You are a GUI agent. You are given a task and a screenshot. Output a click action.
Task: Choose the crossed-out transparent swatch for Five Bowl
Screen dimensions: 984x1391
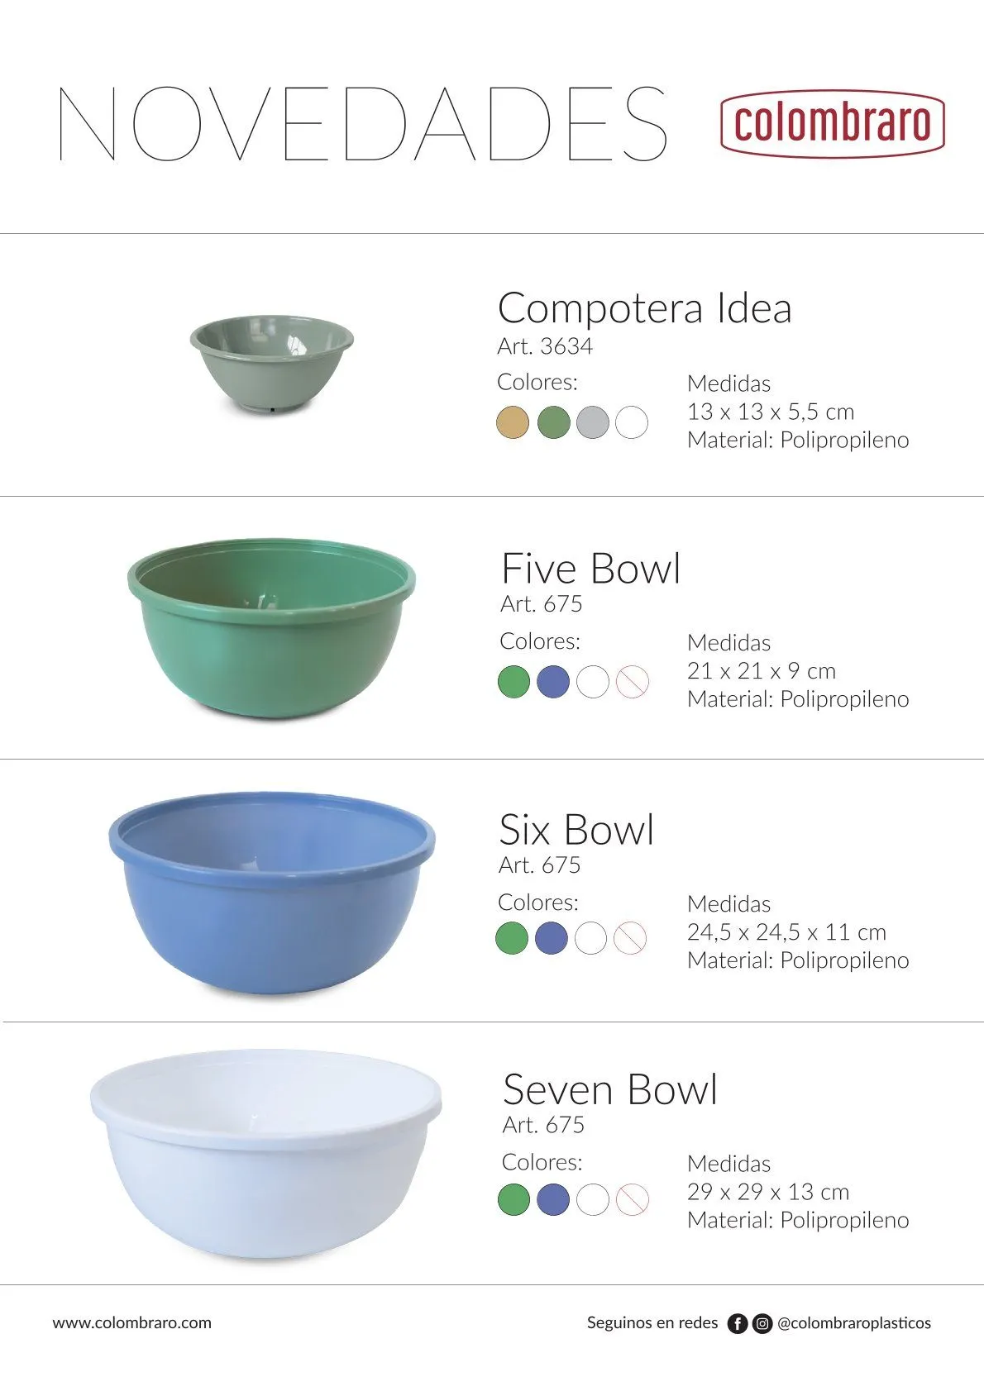click(x=633, y=682)
